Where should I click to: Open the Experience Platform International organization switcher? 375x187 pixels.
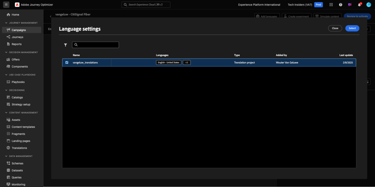click(259, 4)
